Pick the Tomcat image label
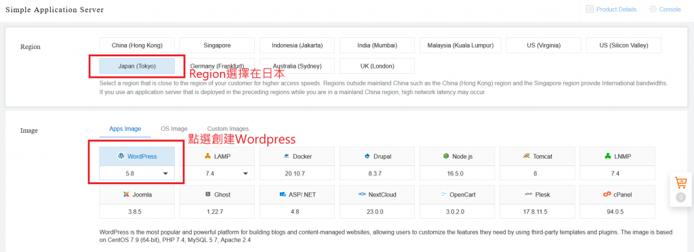 (x=542, y=156)
